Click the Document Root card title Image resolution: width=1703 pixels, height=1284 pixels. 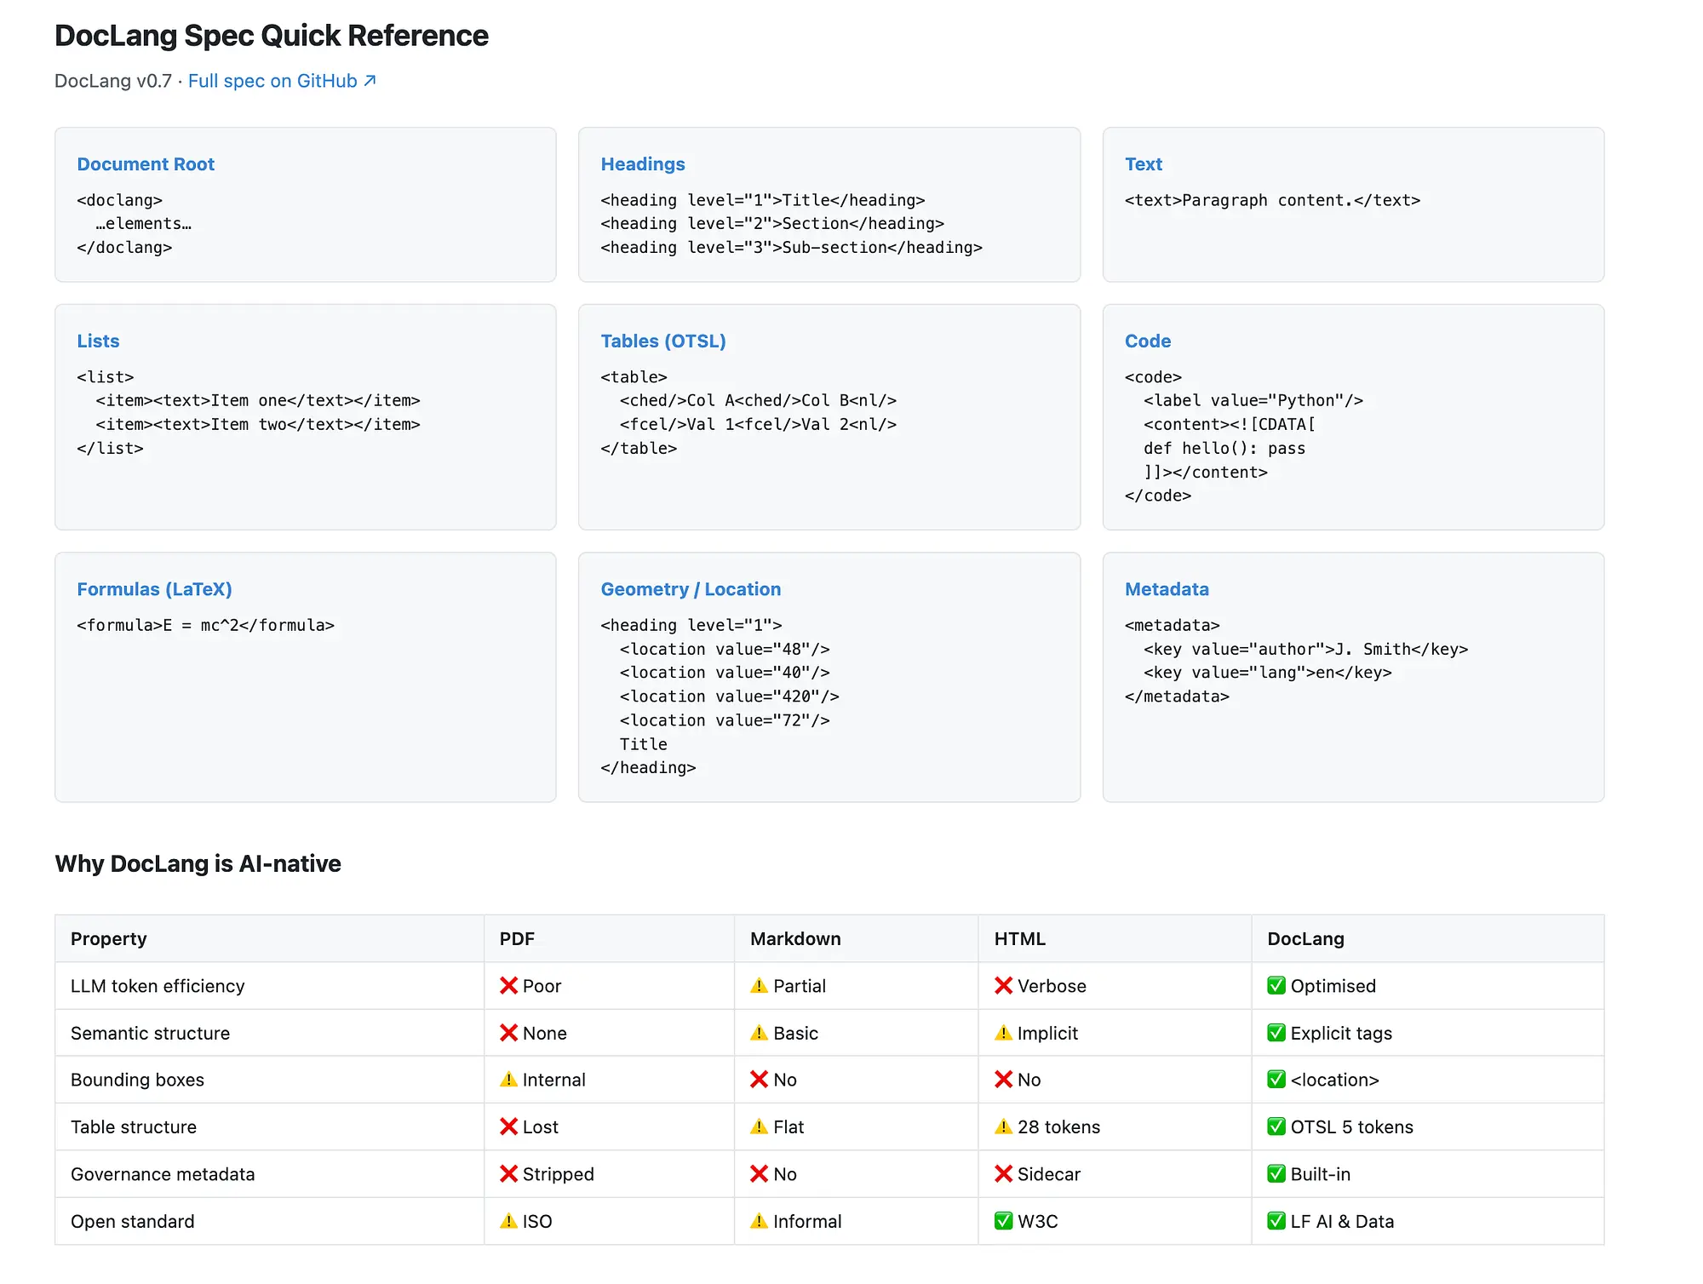(x=146, y=164)
